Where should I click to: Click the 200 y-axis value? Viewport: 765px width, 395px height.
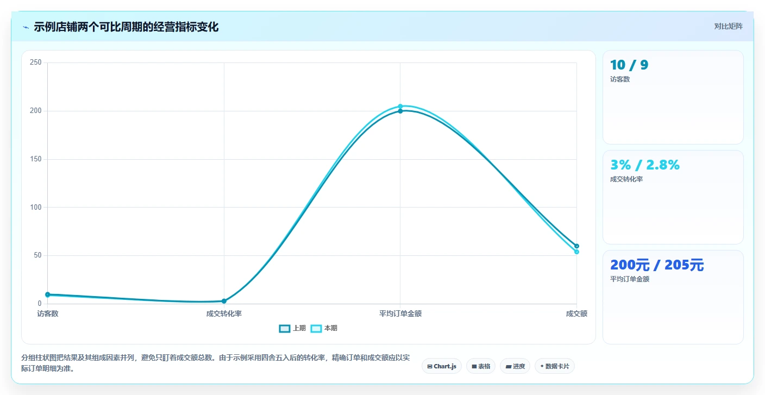click(x=36, y=111)
